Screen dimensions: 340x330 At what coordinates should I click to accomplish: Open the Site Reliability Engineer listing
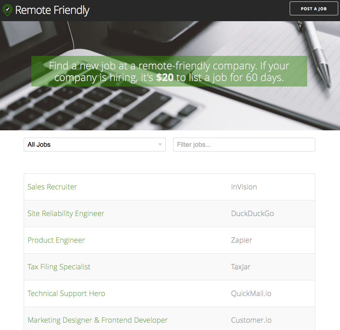pyautogui.click(x=66, y=214)
